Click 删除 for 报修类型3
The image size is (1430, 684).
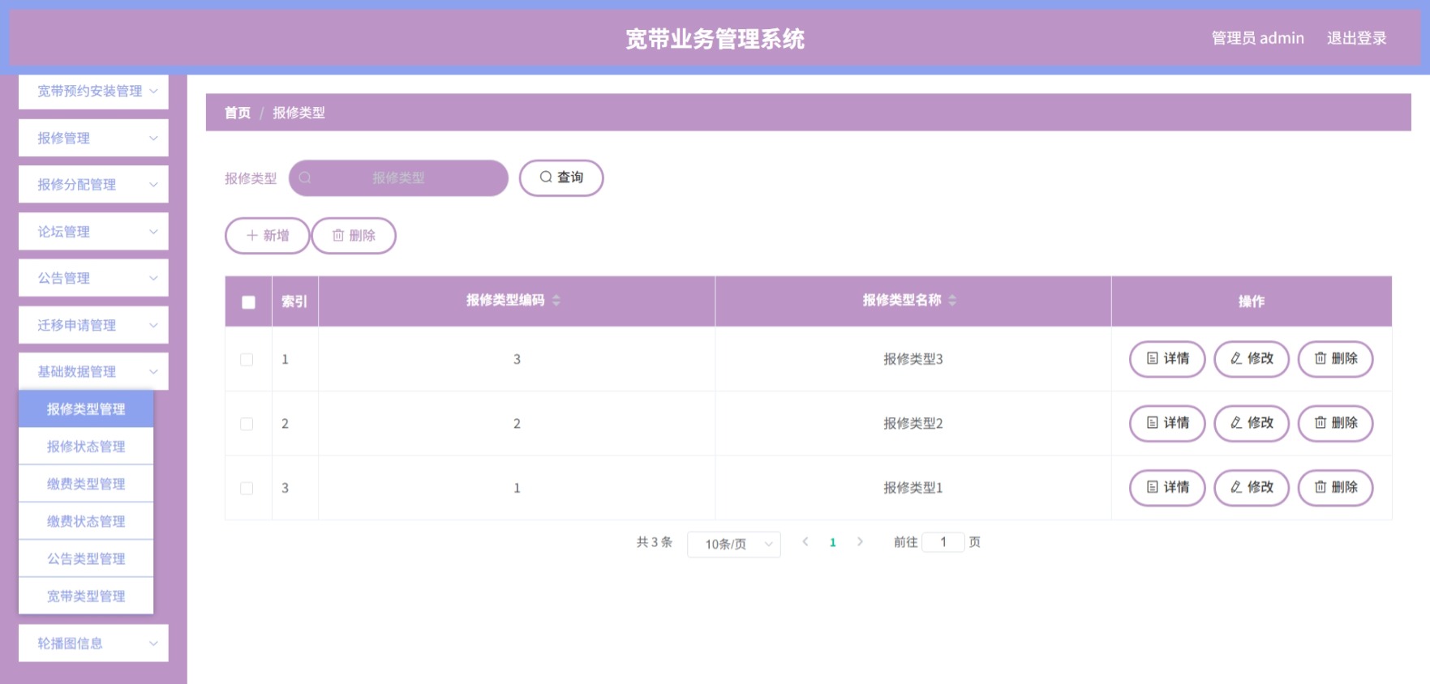tap(1336, 359)
